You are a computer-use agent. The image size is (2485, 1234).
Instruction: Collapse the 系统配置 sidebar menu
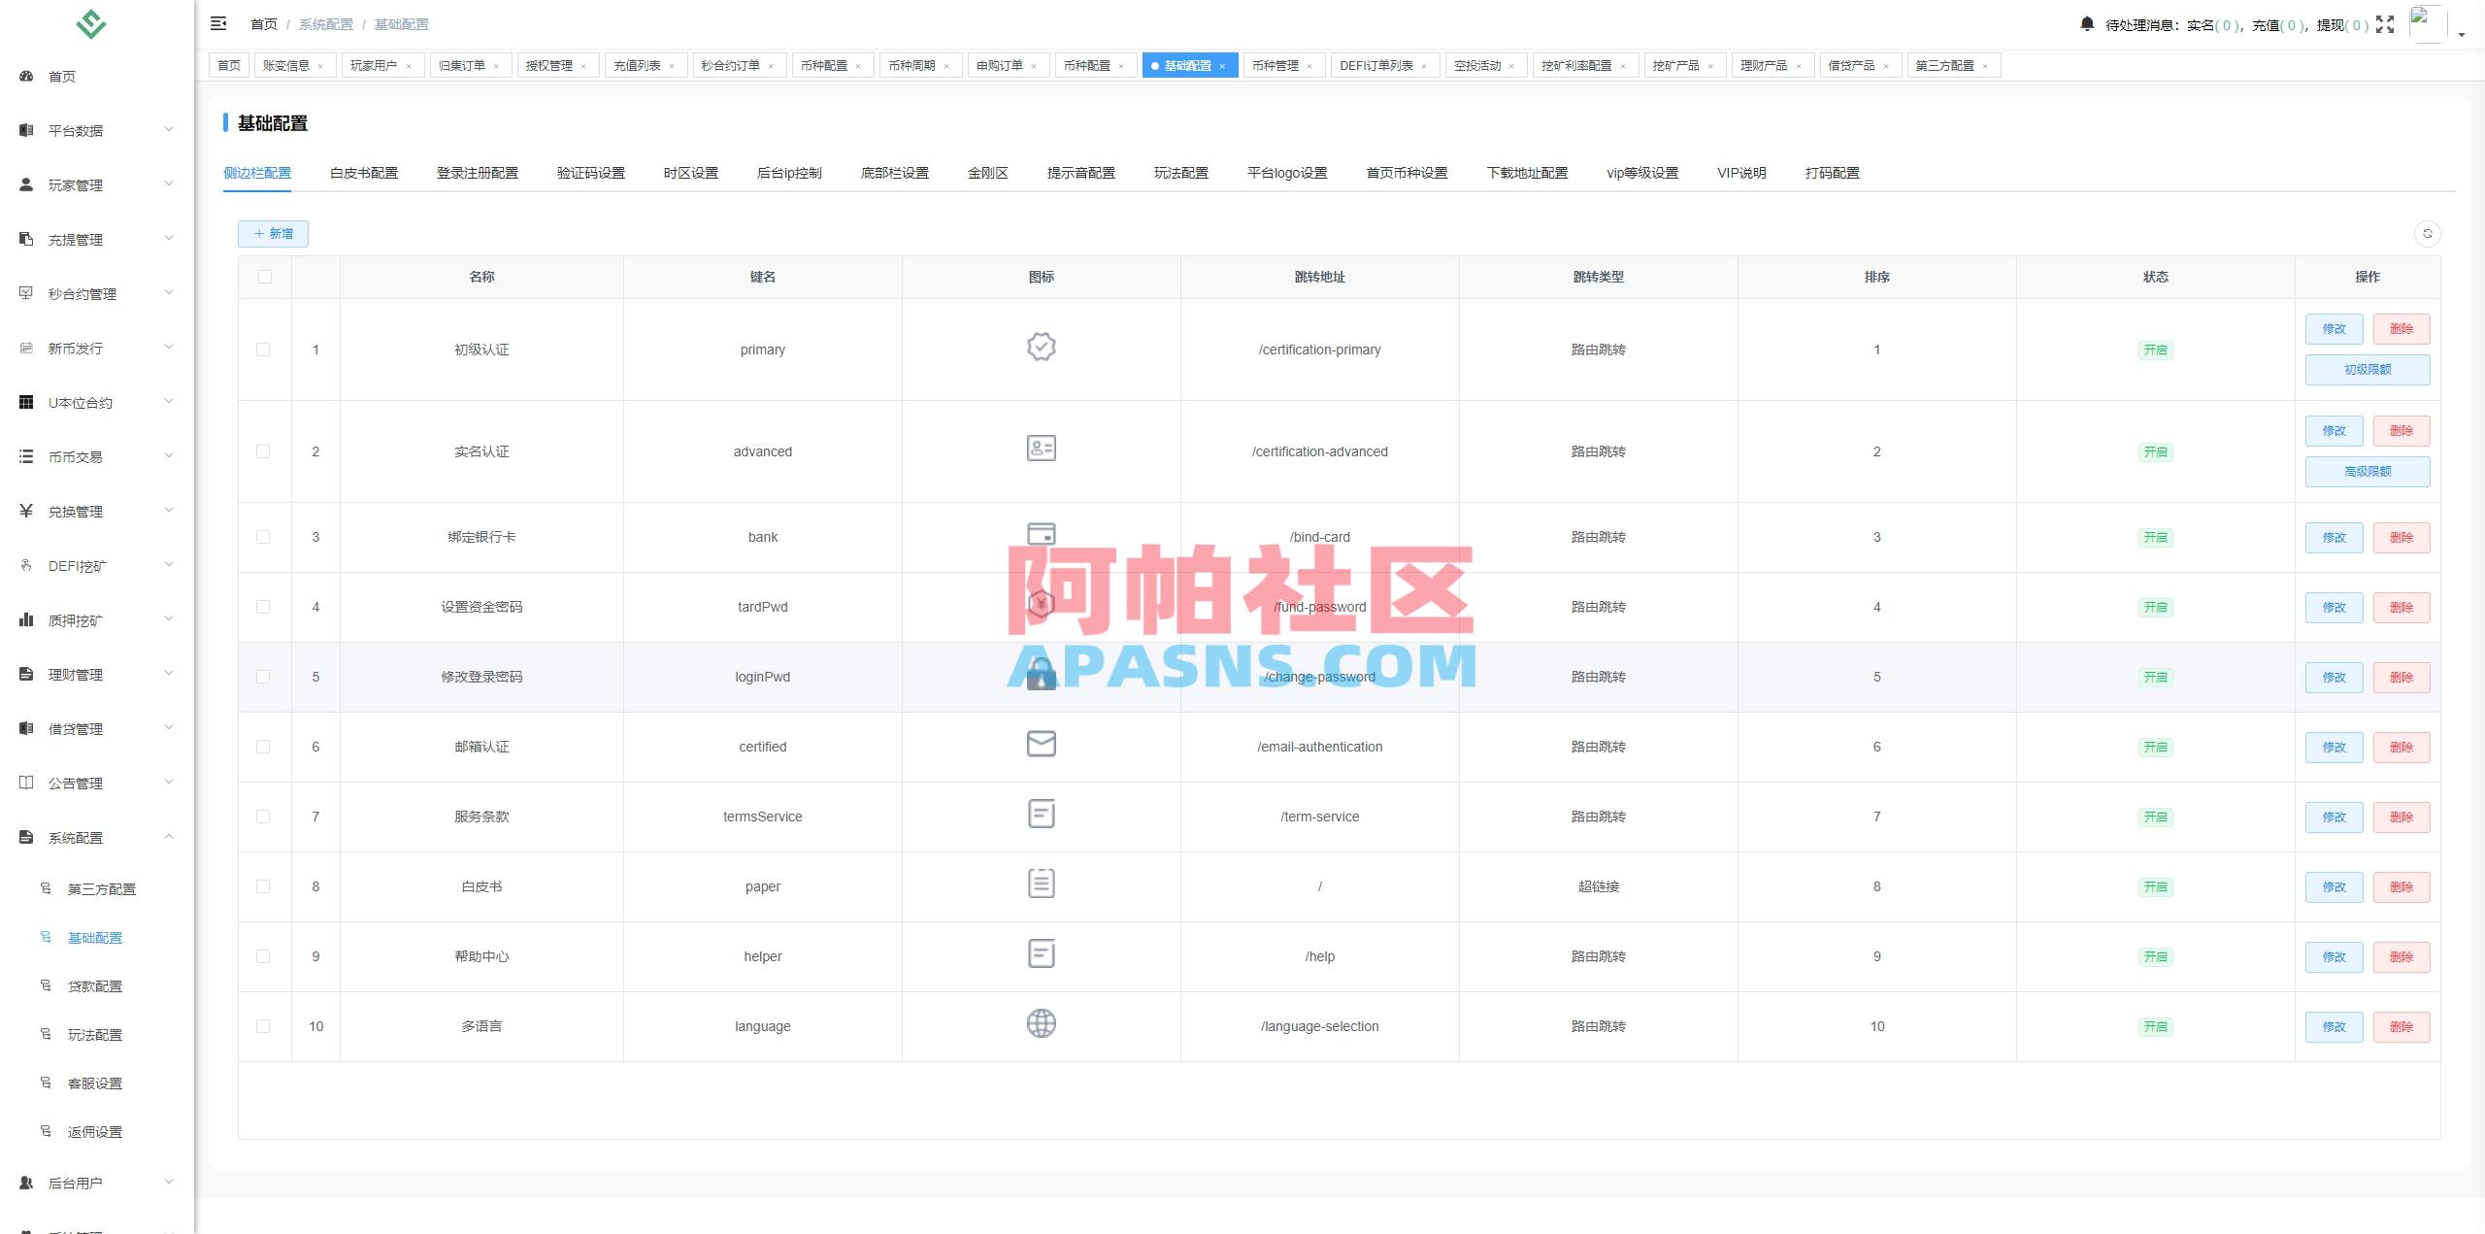(x=96, y=837)
